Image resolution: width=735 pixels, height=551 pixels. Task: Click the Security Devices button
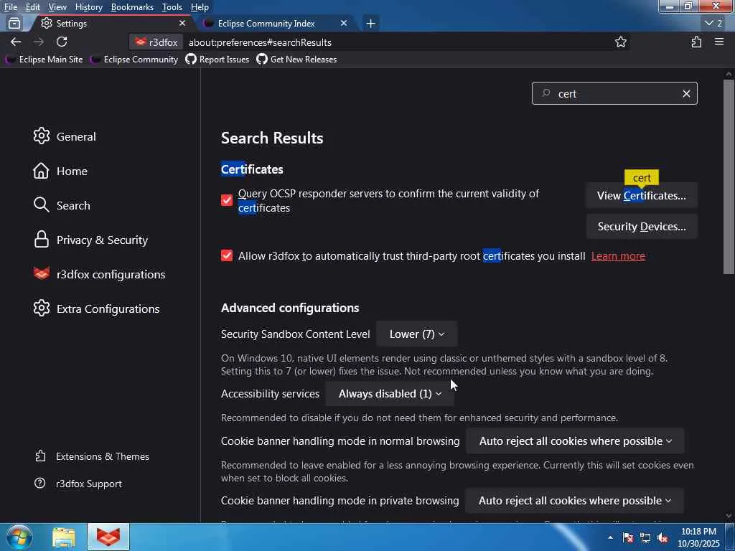coord(642,227)
